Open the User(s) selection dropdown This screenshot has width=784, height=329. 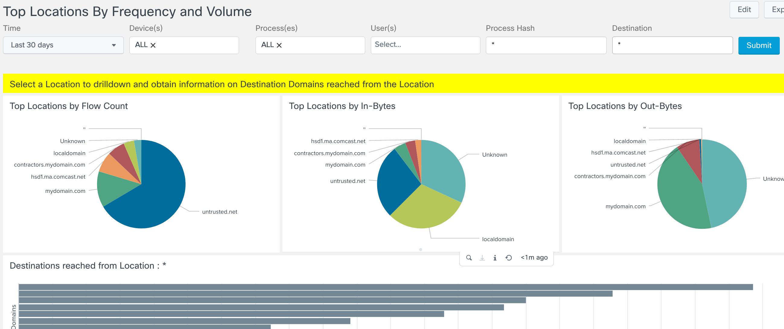[425, 45]
